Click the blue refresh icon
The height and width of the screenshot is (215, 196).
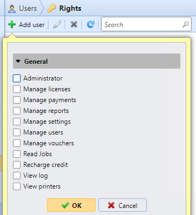(91, 24)
